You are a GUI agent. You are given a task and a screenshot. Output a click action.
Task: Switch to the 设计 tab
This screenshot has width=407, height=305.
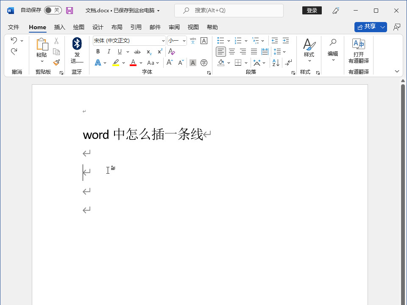[x=98, y=27]
